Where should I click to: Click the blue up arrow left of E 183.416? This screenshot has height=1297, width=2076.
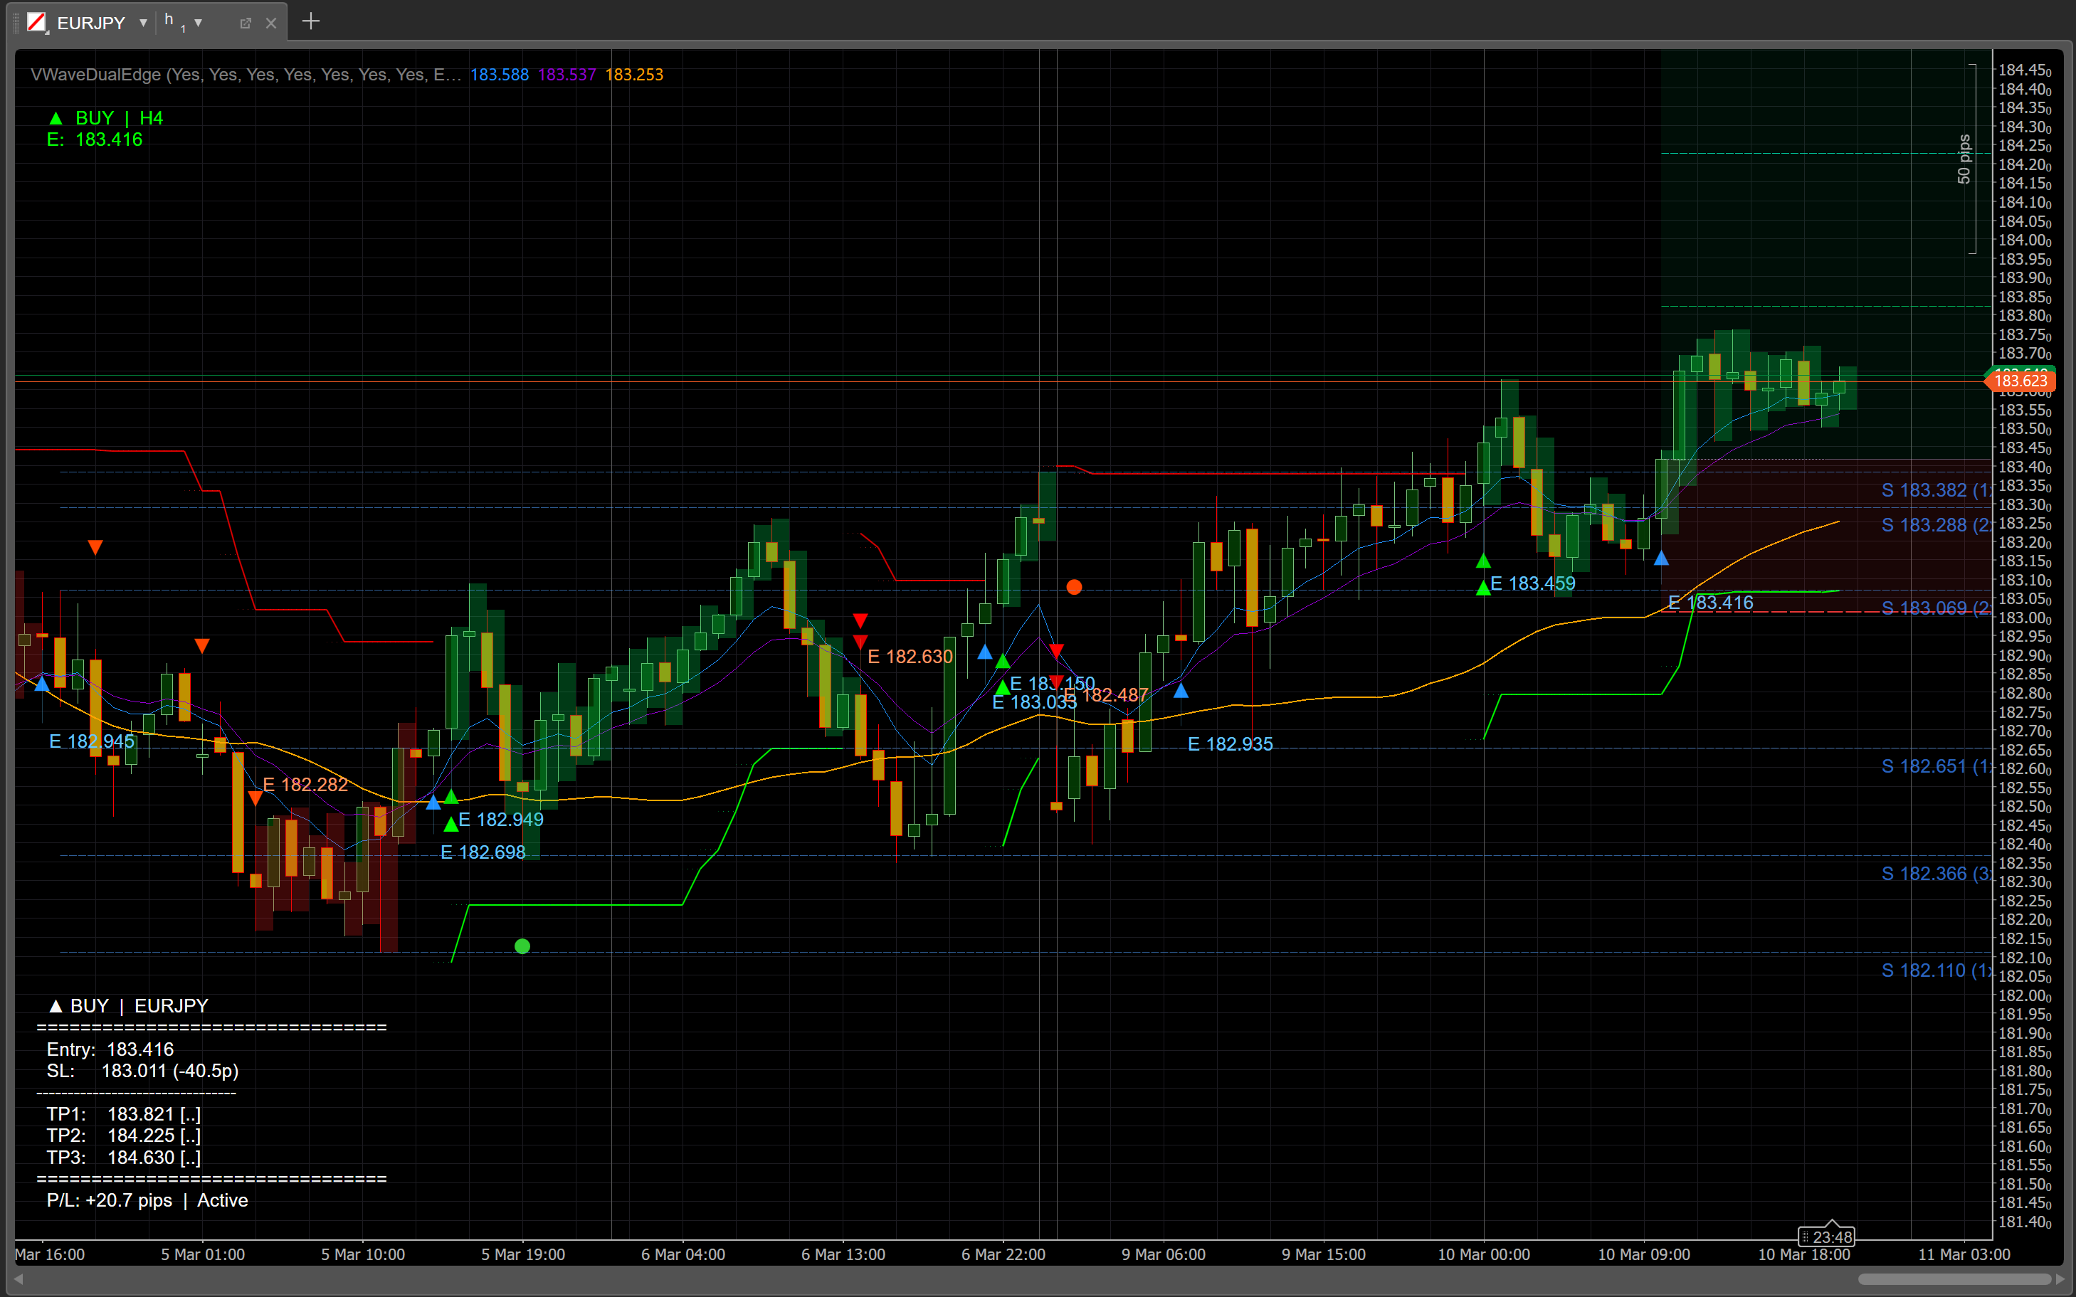(x=1662, y=559)
